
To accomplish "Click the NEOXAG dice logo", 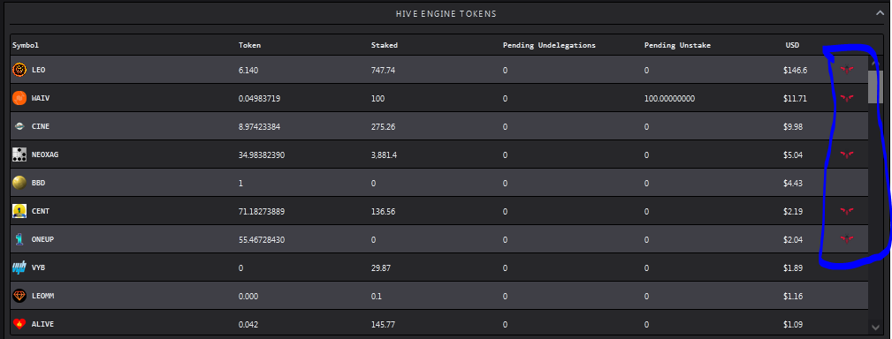I will point(19,154).
